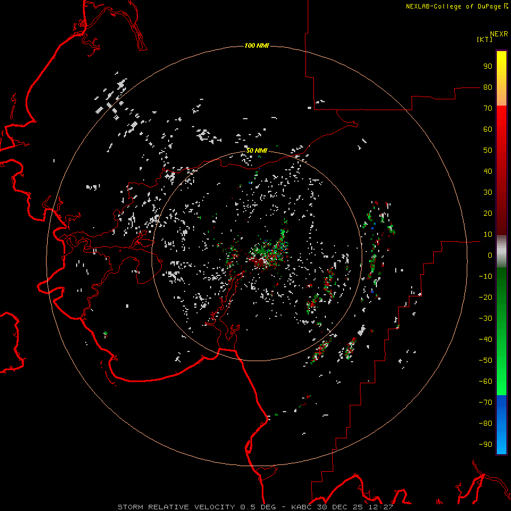Click the -30 knots scale label
This screenshot has height=511, width=511.
[485, 319]
